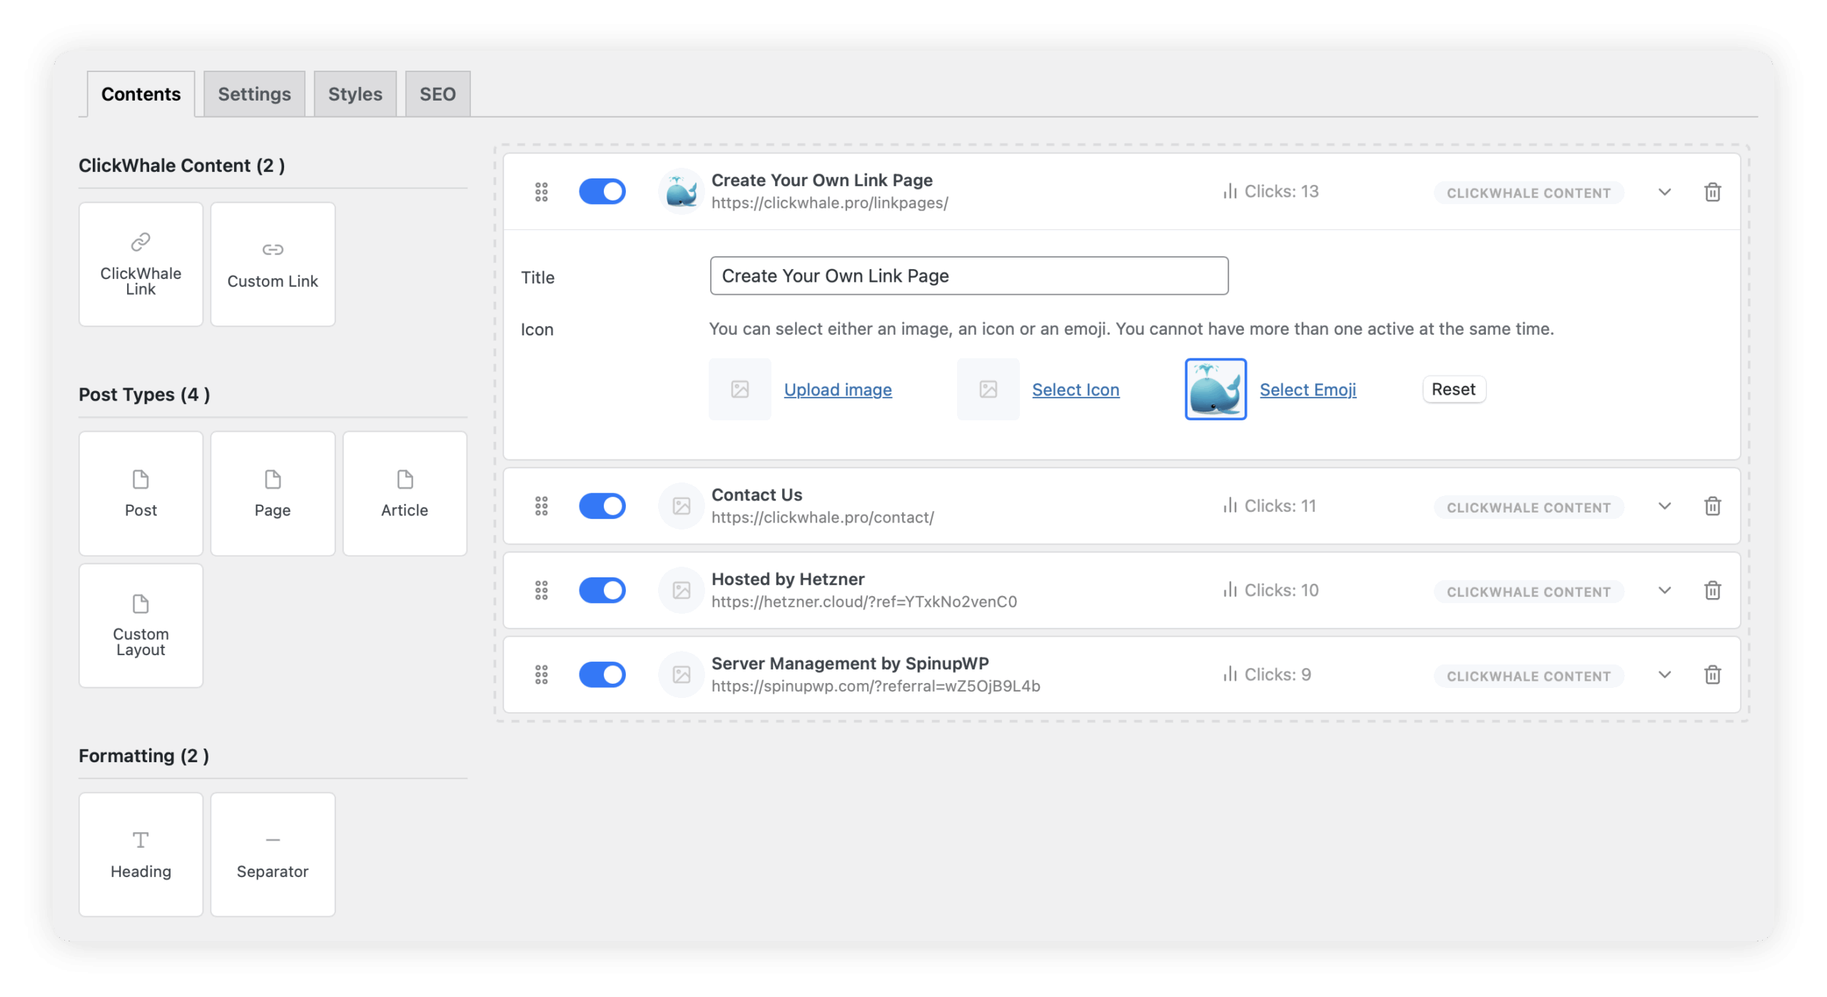Disable the Hosted by Hetzner toggle
Image resolution: width=1827 pixels, height=997 pixels.
tap(602, 590)
